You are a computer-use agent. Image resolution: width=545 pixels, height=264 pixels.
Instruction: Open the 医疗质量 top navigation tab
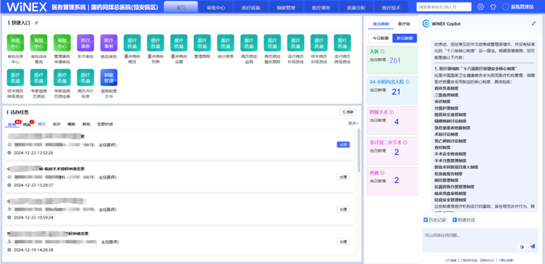253,8
